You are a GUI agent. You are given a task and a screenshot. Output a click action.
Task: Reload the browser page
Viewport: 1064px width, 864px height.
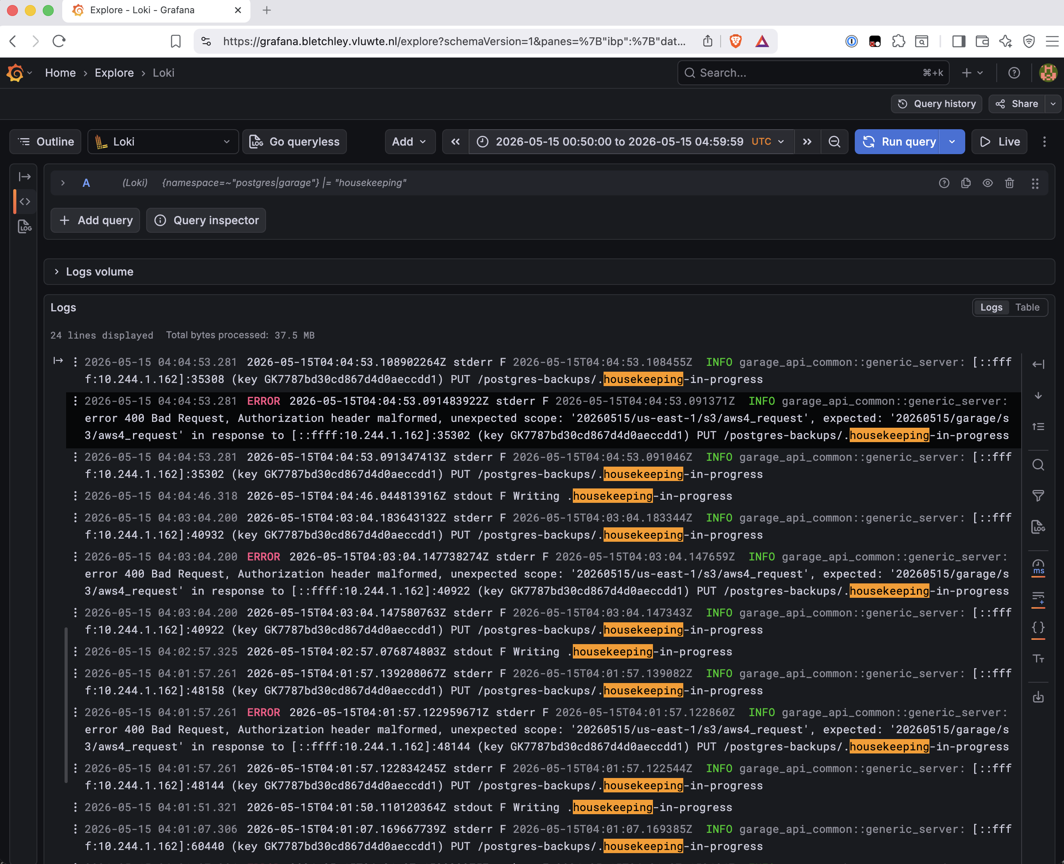click(59, 41)
